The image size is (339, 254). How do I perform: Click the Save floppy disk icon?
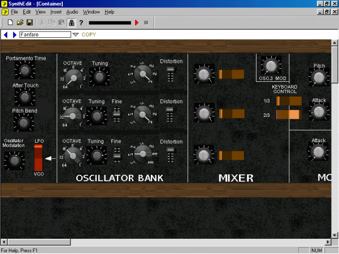coord(29,23)
